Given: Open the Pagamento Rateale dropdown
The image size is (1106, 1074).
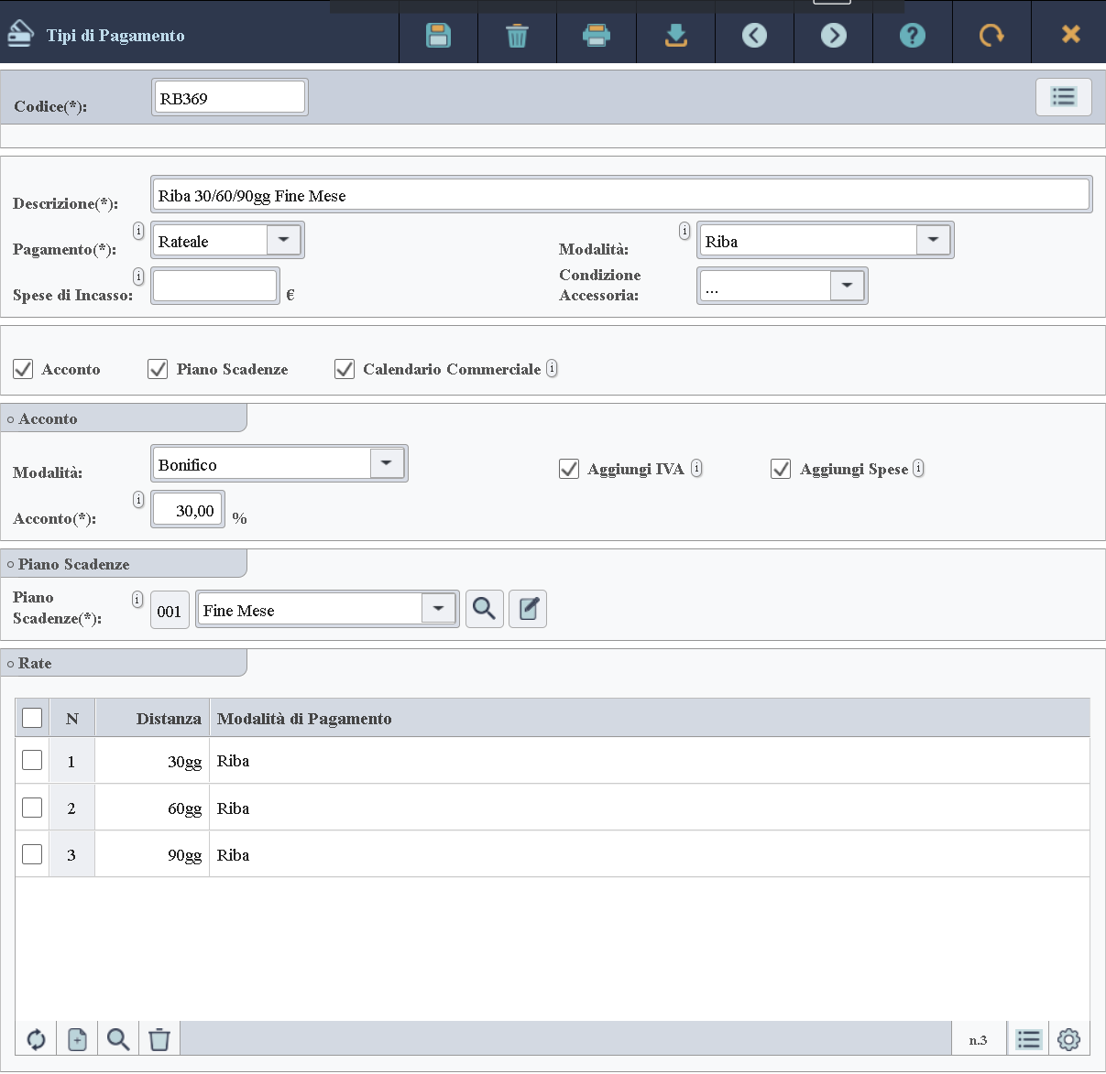Looking at the screenshot, I should point(284,240).
